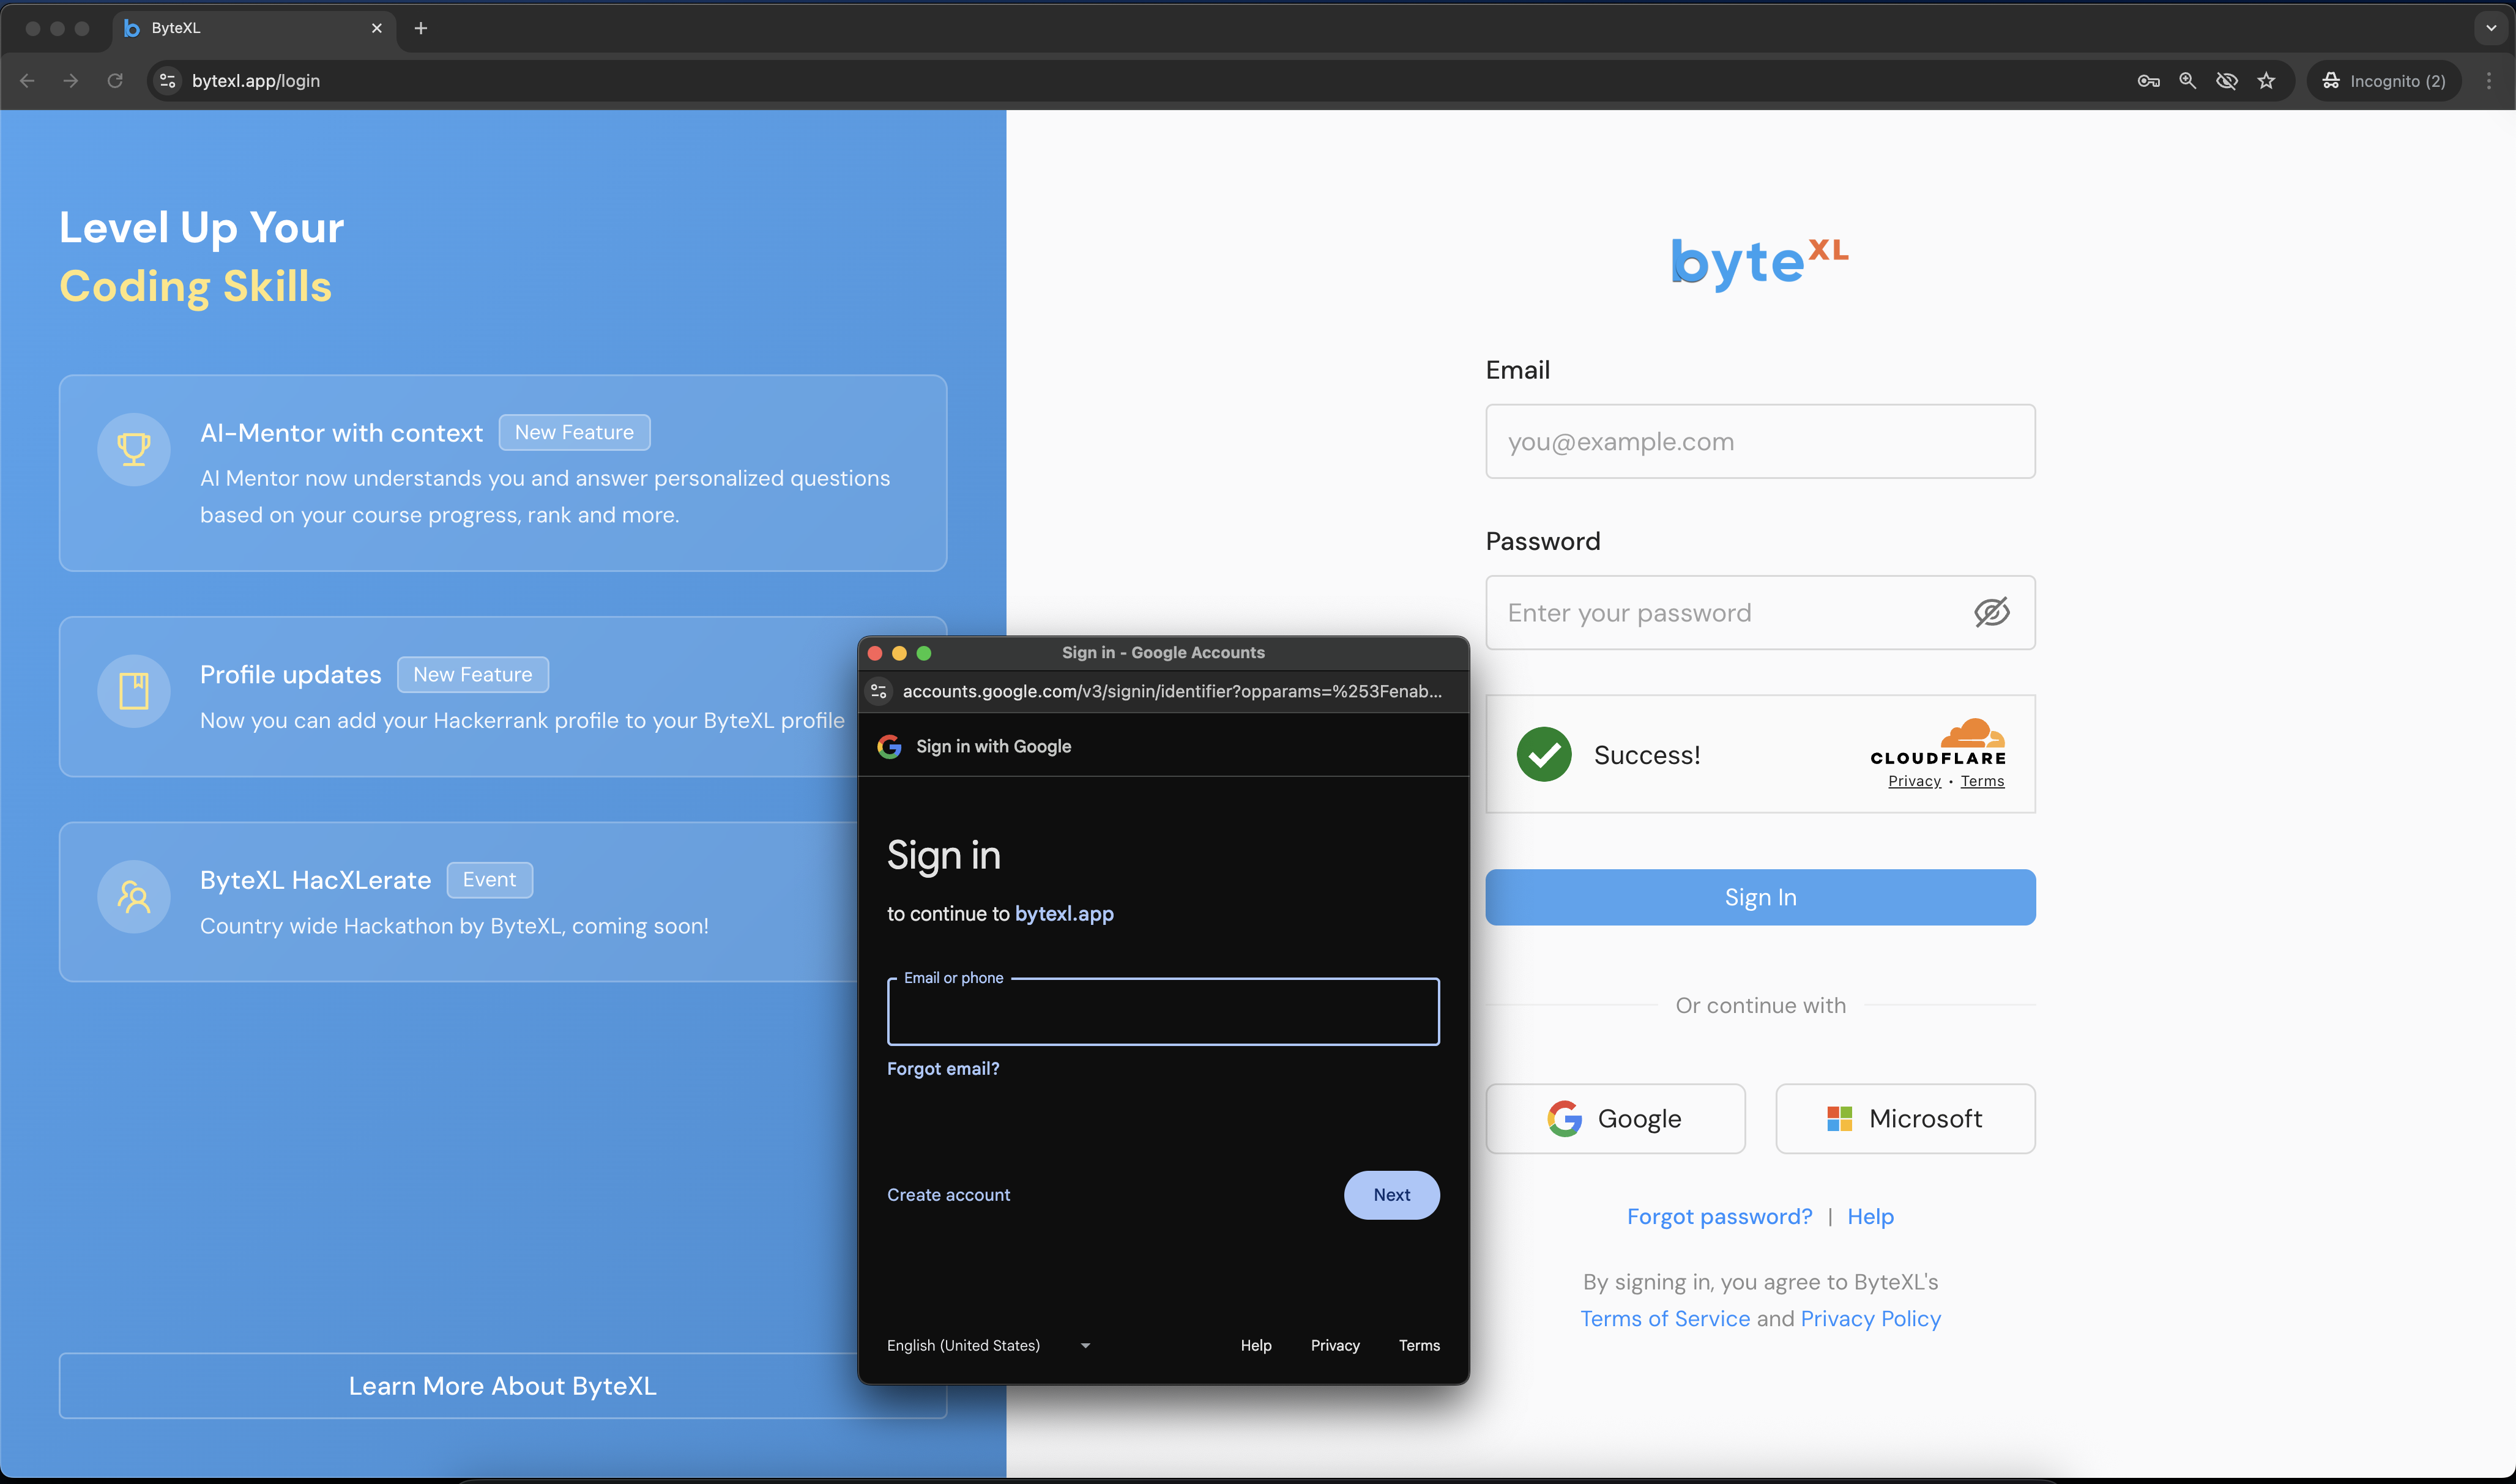Open a new browser tab
The width and height of the screenshot is (2516, 1484).
point(421,28)
